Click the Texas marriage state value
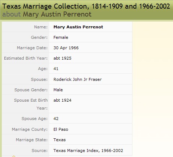The image size is (173, 157). tap(60, 140)
